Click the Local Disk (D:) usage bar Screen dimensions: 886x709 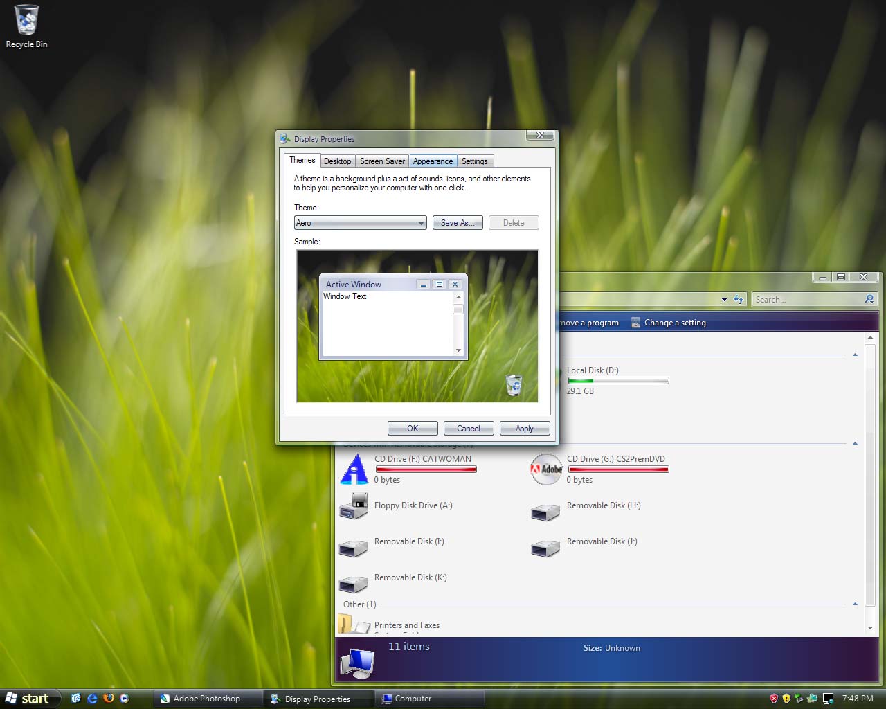618,381
